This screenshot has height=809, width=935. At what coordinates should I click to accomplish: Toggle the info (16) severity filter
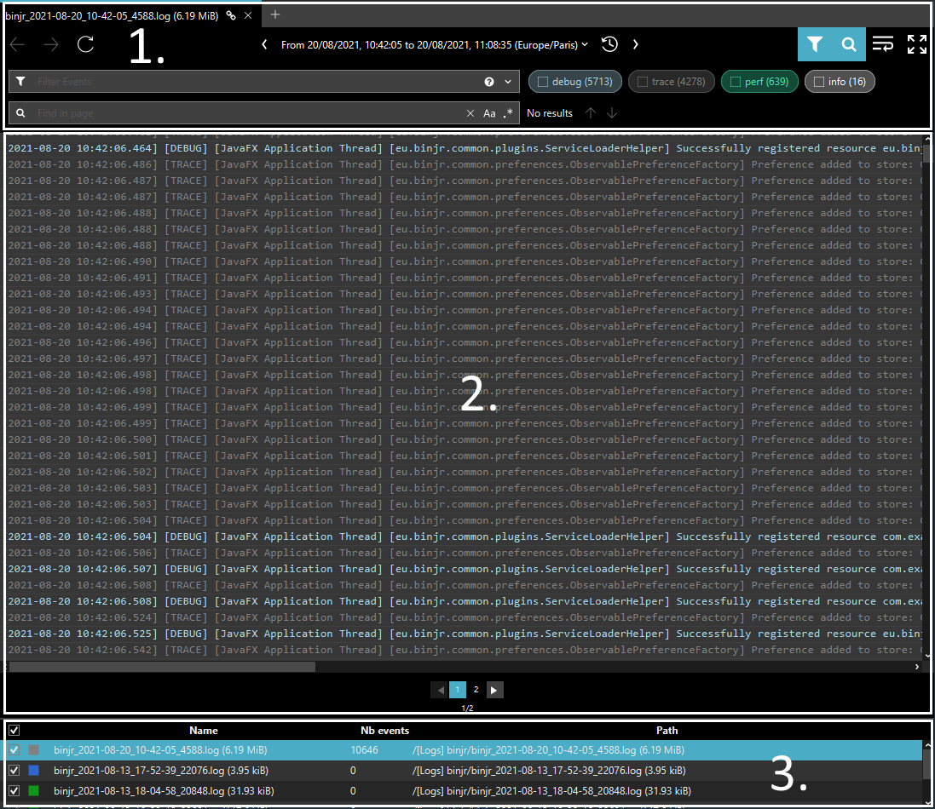pos(840,82)
